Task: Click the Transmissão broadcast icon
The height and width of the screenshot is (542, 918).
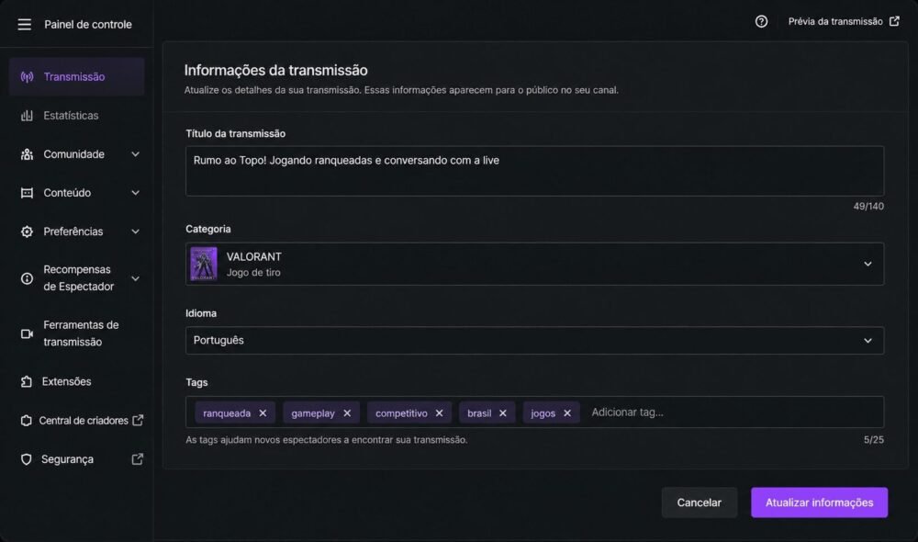Action: click(27, 77)
